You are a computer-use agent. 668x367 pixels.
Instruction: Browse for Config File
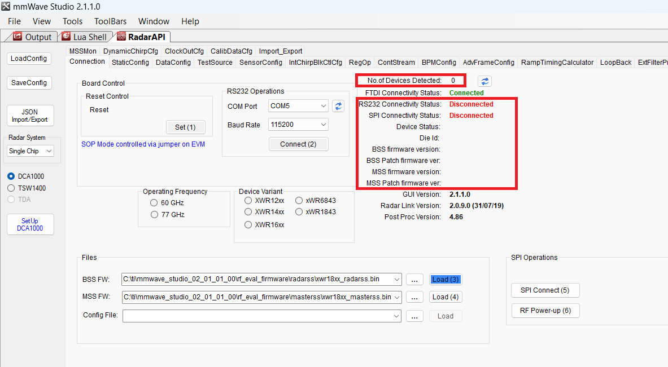pyautogui.click(x=414, y=316)
